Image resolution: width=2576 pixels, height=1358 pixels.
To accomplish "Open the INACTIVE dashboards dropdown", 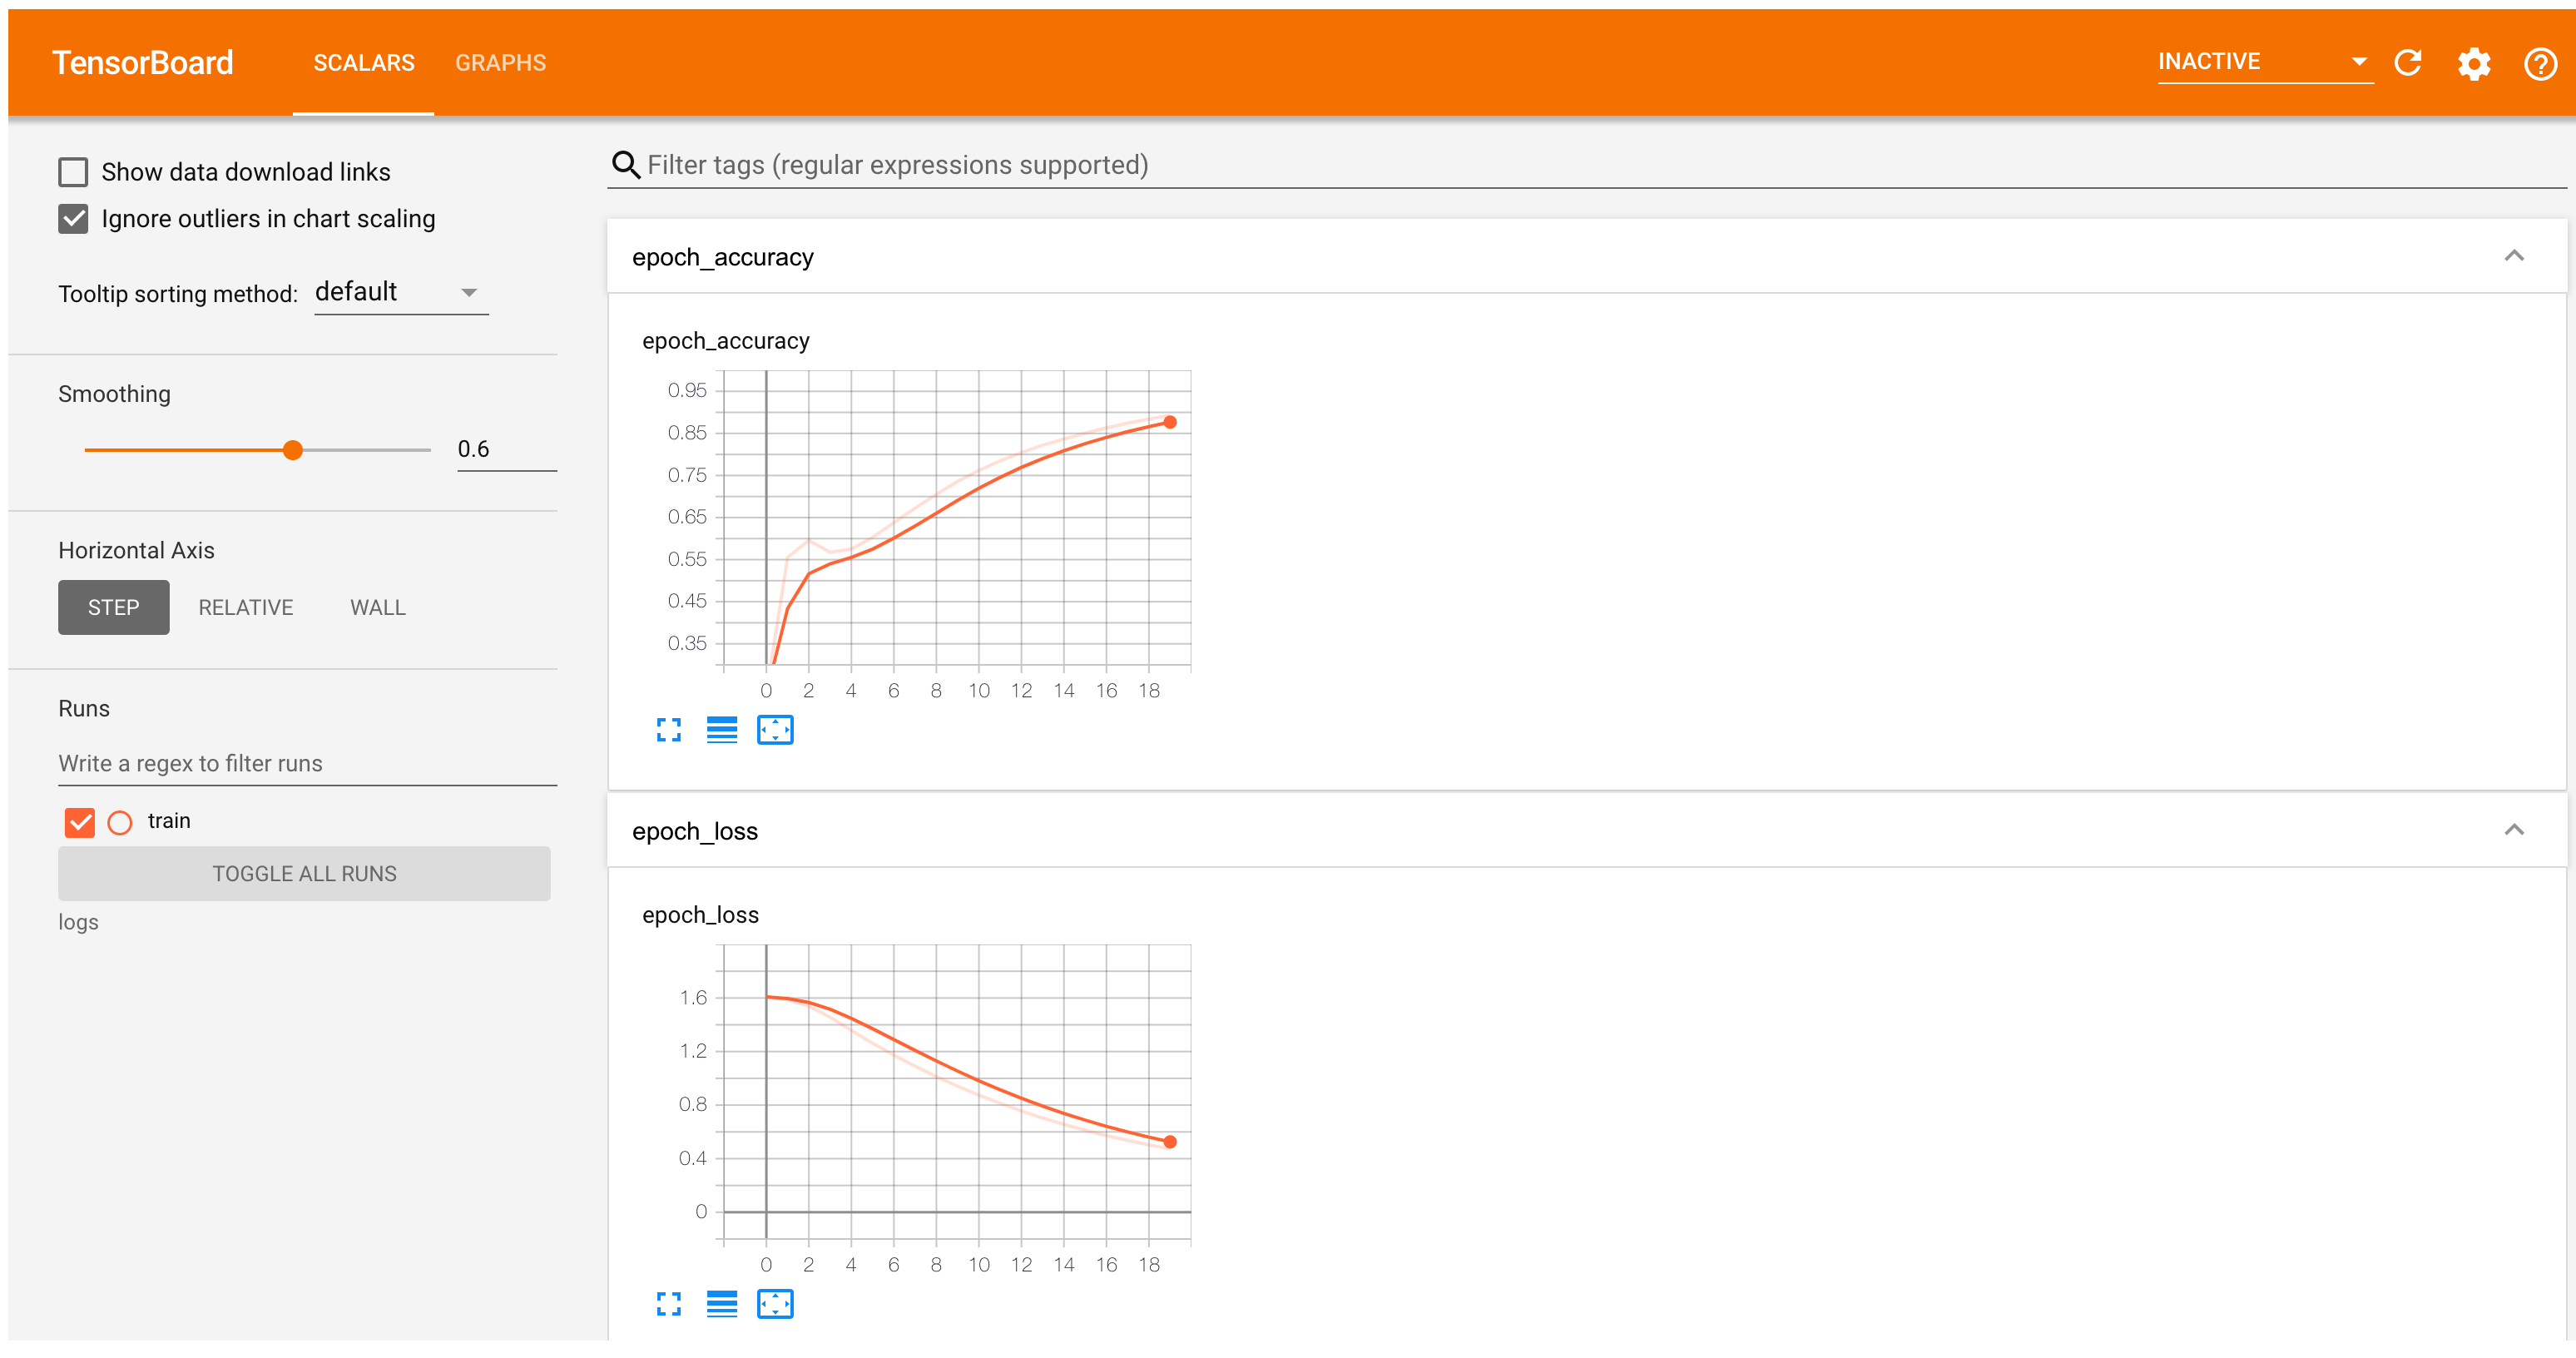I will (2263, 62).
